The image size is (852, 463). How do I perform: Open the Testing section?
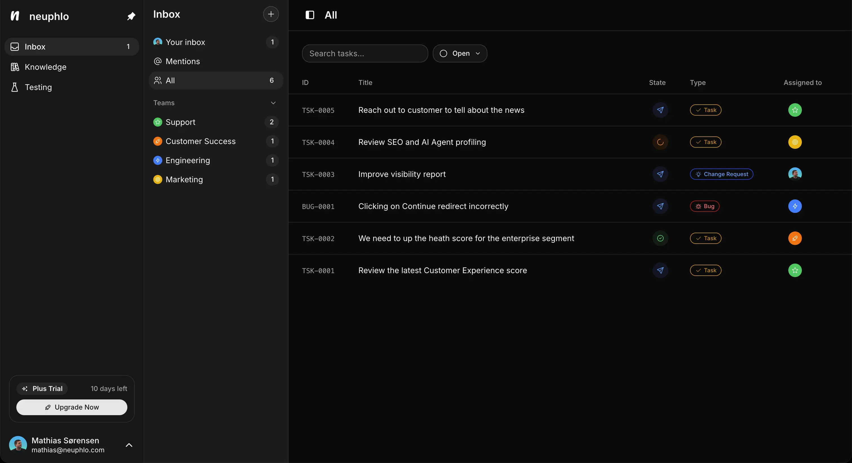coord(38,87)
